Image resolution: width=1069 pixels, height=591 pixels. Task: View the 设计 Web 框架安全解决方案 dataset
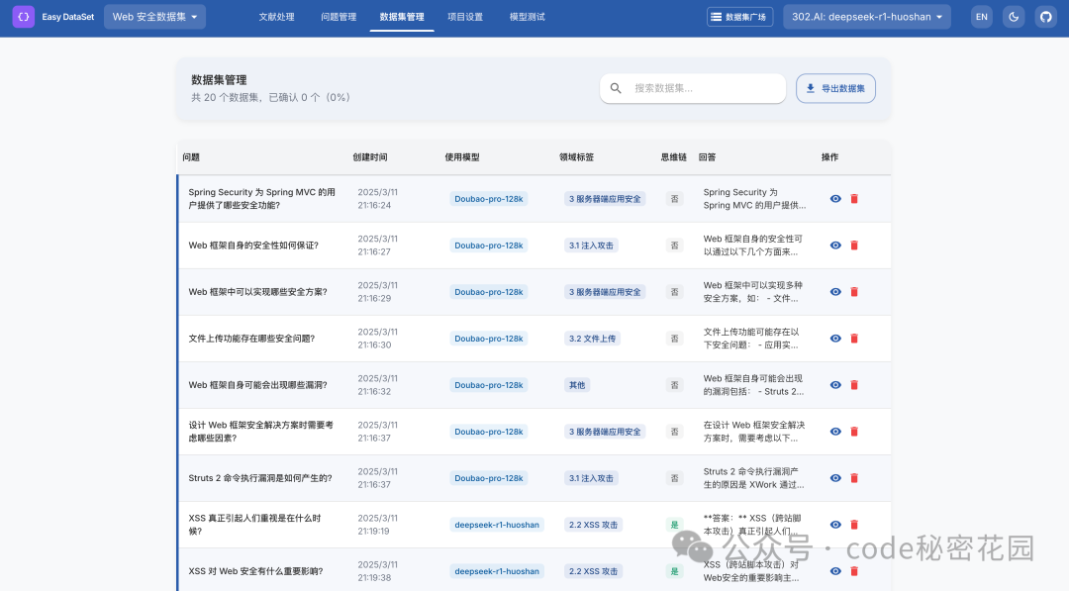[835, 432]
